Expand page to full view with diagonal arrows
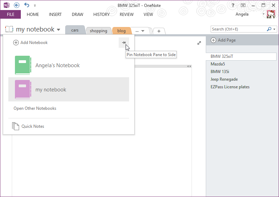Screen dimensions: 279x197 (x=199, y=43)
